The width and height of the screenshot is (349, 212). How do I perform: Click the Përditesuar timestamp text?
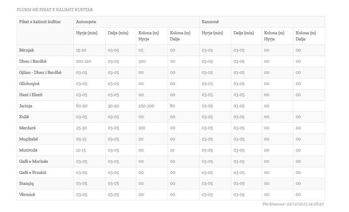click(x=293, y=204)
